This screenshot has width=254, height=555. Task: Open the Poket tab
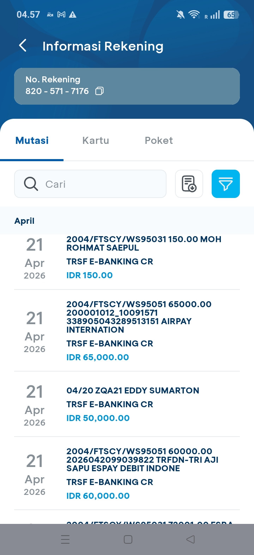click(x=159, y=140)
